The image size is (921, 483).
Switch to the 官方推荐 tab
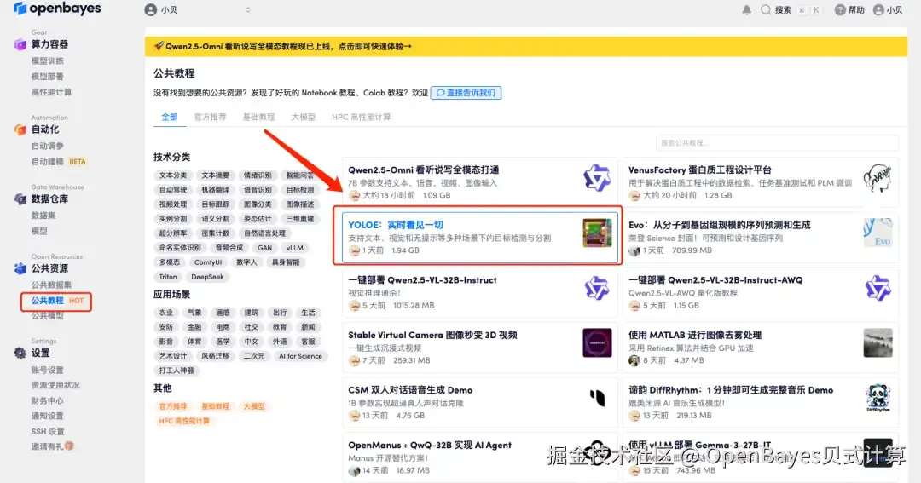coord(211,117)
